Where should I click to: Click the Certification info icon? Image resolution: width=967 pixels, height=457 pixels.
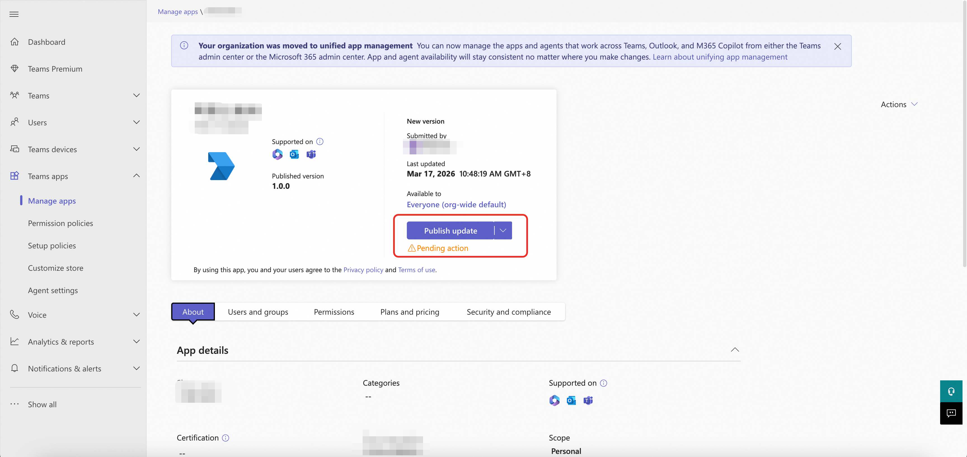[x=225, y=438]
